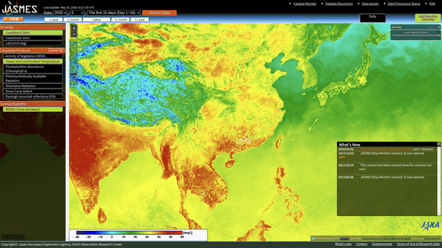Viewport: 442px width, 248px height.
Task: Open the month dropdown in the Date row
Action: tap(78, 13)
